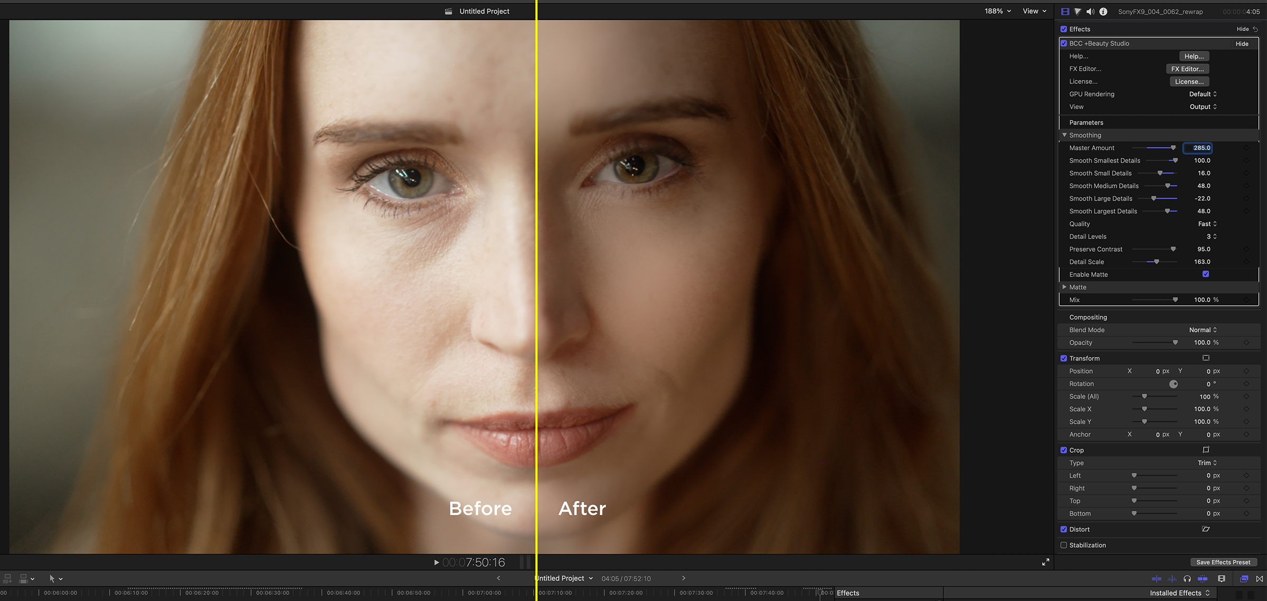Click the Distort onscreen controls icon
Screen dimensions: 1267x601
point(1206,529)
